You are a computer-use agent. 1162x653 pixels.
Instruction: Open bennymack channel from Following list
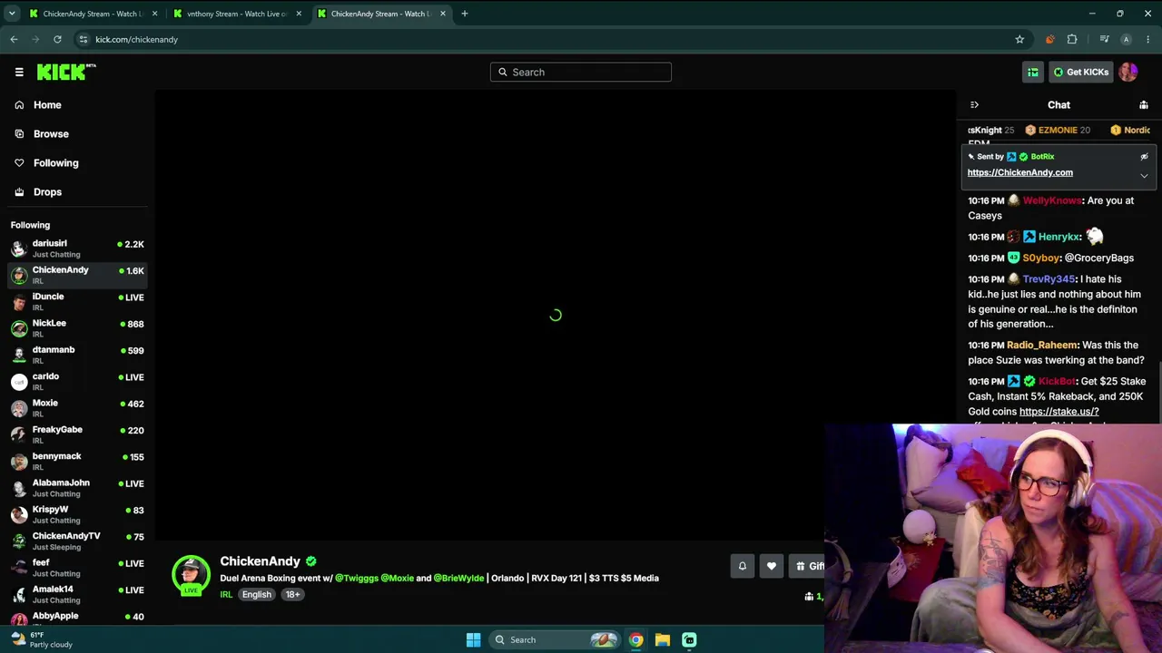point(77,461)
